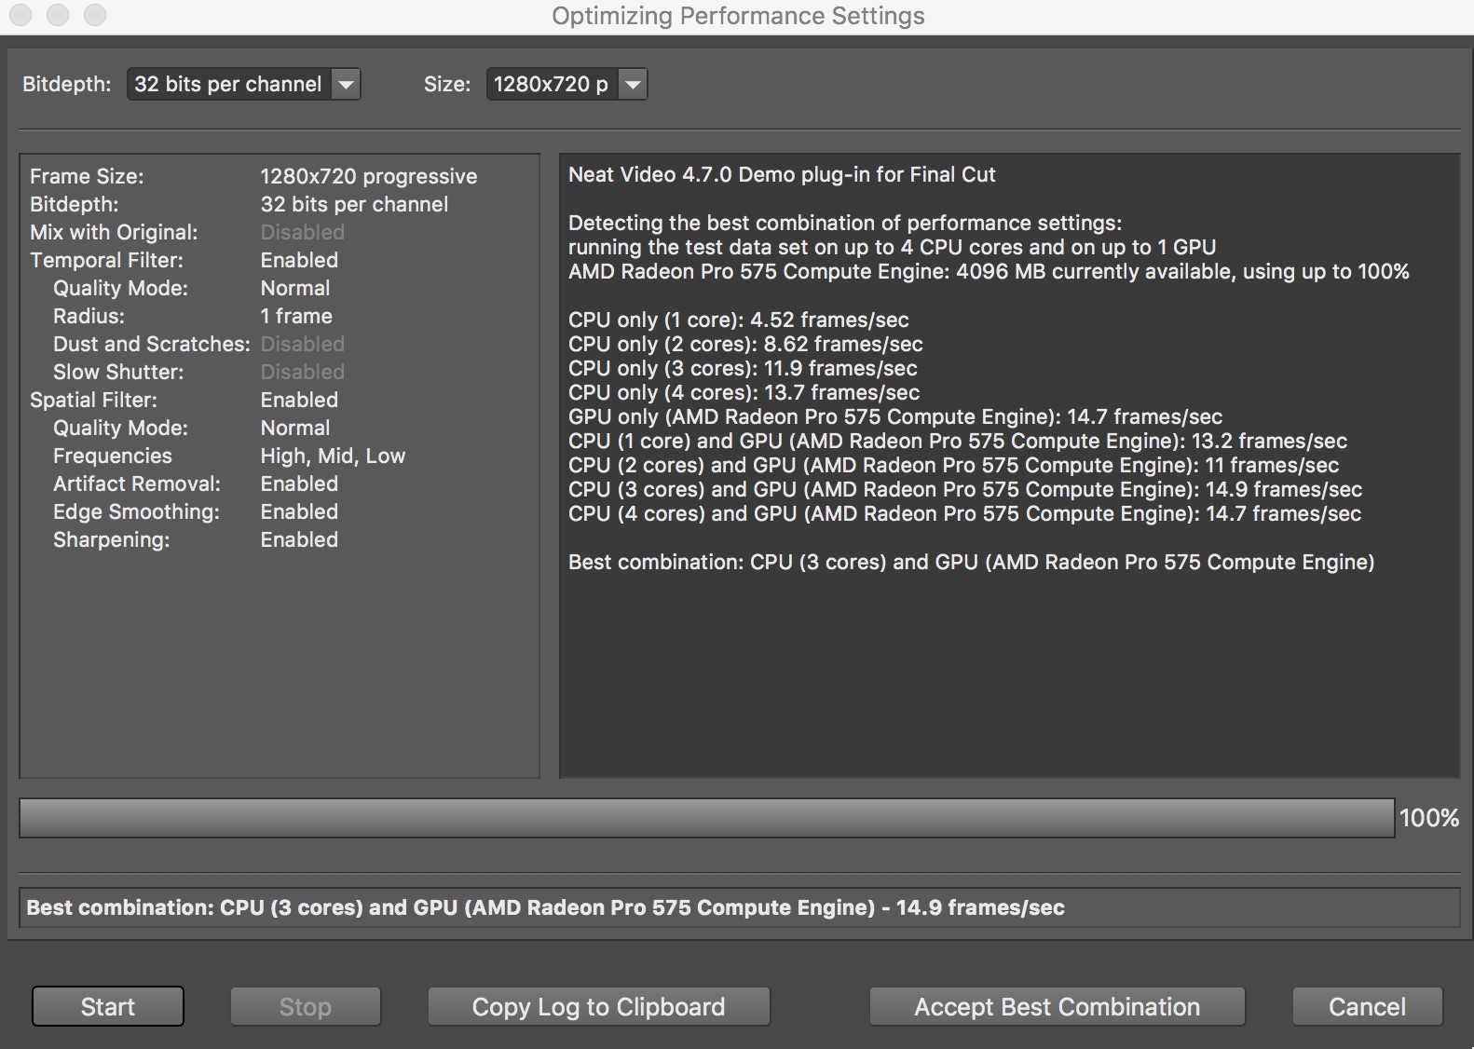Click 'CPU only (4 cores): 13.7 frames/sec' line

click(x=744, y=392)
